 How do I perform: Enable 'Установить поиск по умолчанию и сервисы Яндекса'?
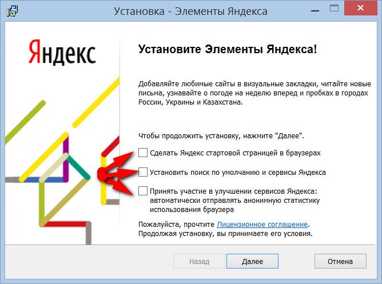click(143, 172)
